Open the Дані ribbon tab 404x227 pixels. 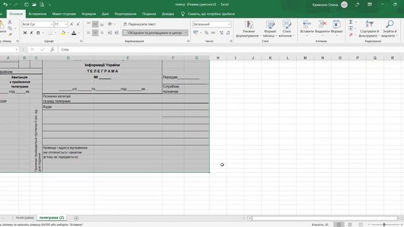tap(105, 14)
